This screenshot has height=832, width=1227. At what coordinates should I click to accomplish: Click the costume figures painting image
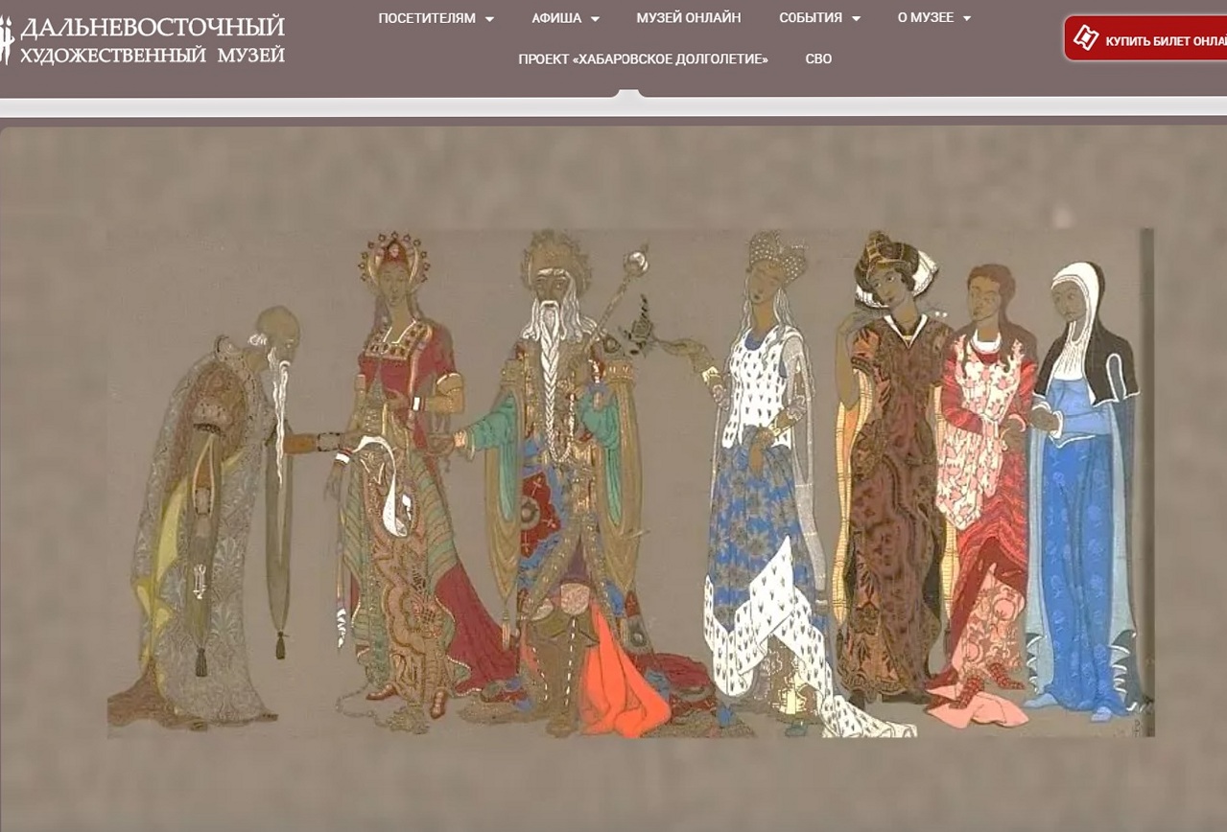[x=630, y=483]
